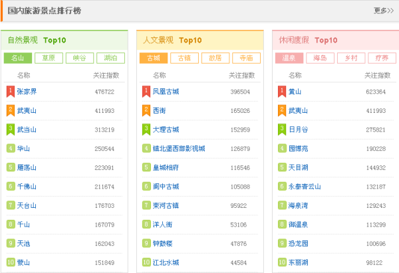Open the 蒙山 link
This screenshot has height=273, width=399.
(23, 262)
